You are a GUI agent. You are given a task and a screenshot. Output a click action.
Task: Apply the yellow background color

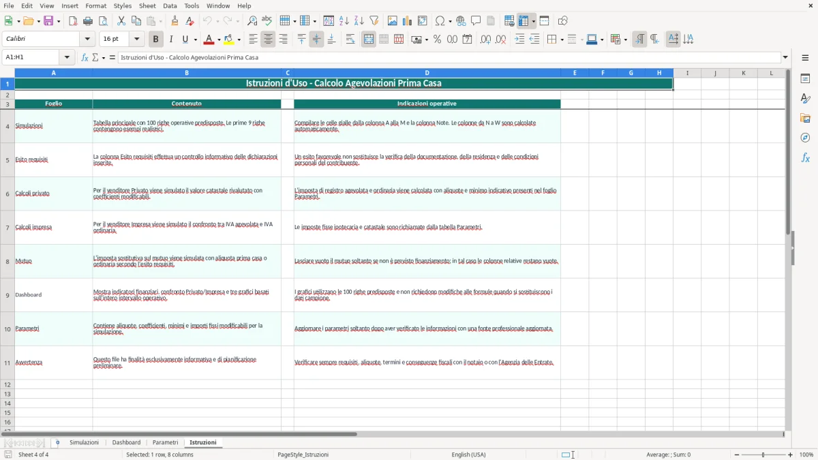coord(229,40)
